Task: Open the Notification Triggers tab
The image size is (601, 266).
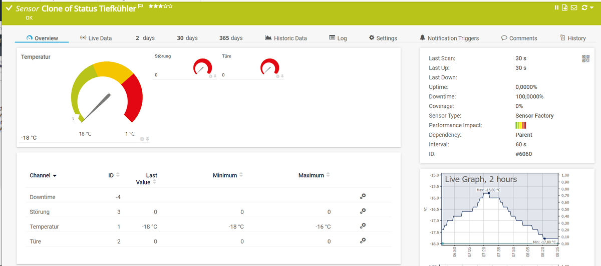Action: pyautogui.click(x=449, y=38)
